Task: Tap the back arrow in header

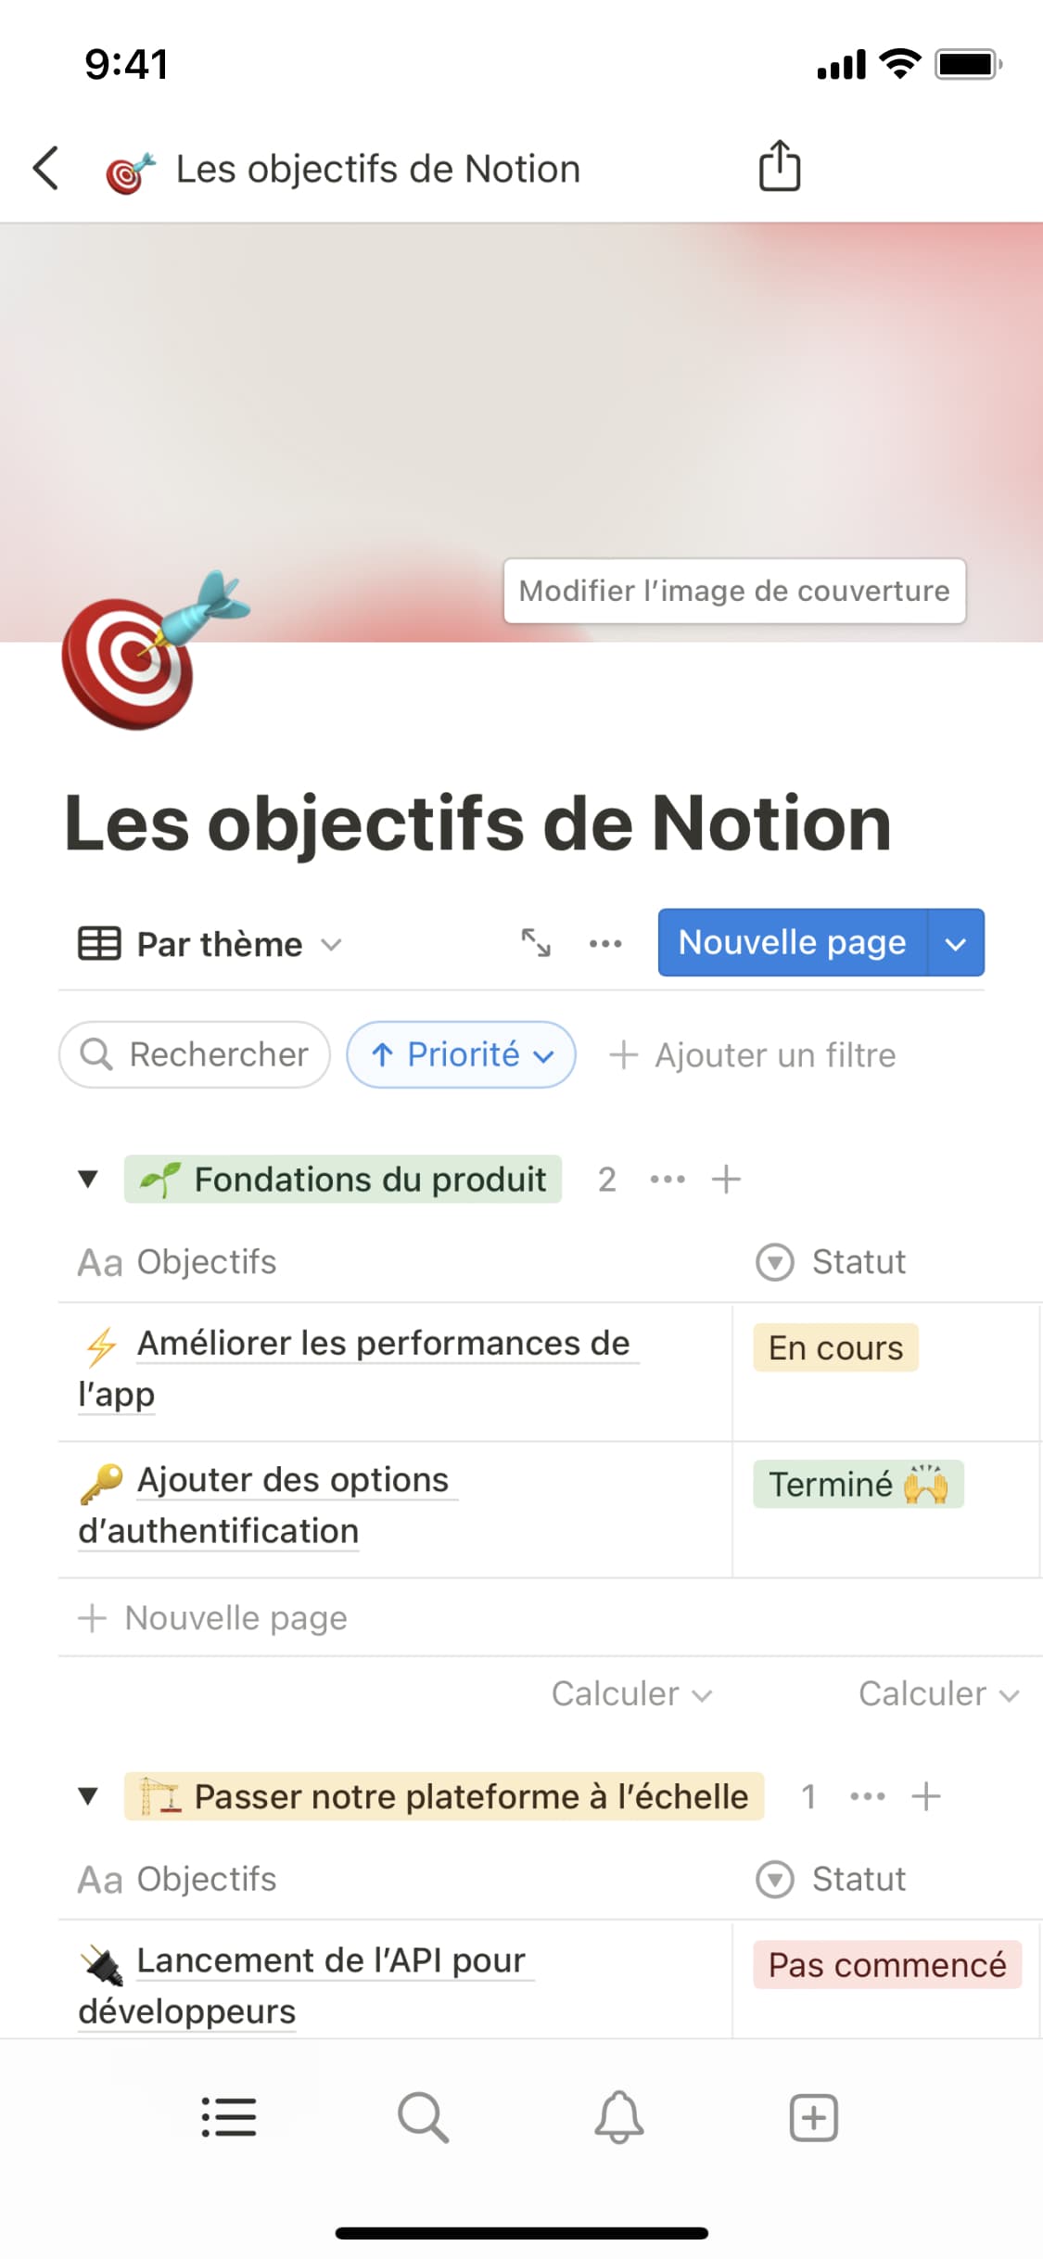Action: [x=46, y=169]
